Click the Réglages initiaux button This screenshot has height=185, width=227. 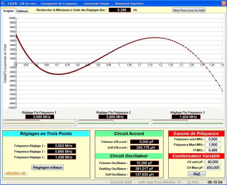[x=48, y=167]
